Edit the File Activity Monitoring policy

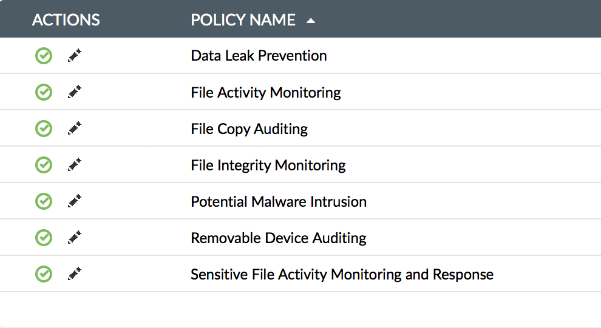coord(75,93)
